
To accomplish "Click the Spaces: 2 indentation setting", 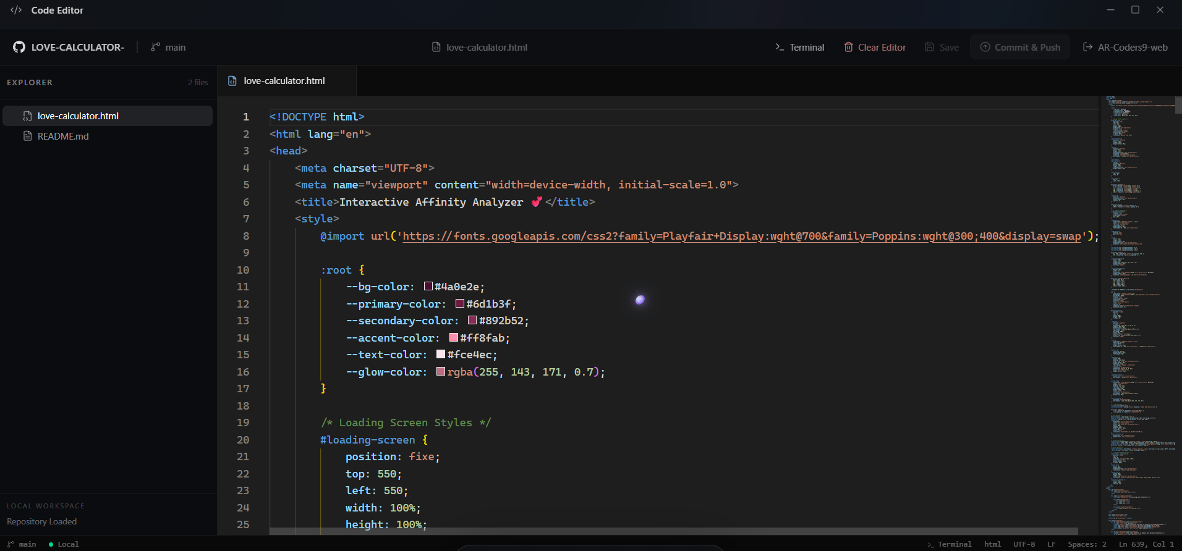I will pyautogui.click(x=1087, y=544).
